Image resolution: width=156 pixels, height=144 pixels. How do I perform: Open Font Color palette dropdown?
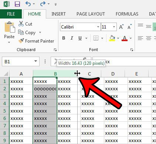tap(131, 38)
